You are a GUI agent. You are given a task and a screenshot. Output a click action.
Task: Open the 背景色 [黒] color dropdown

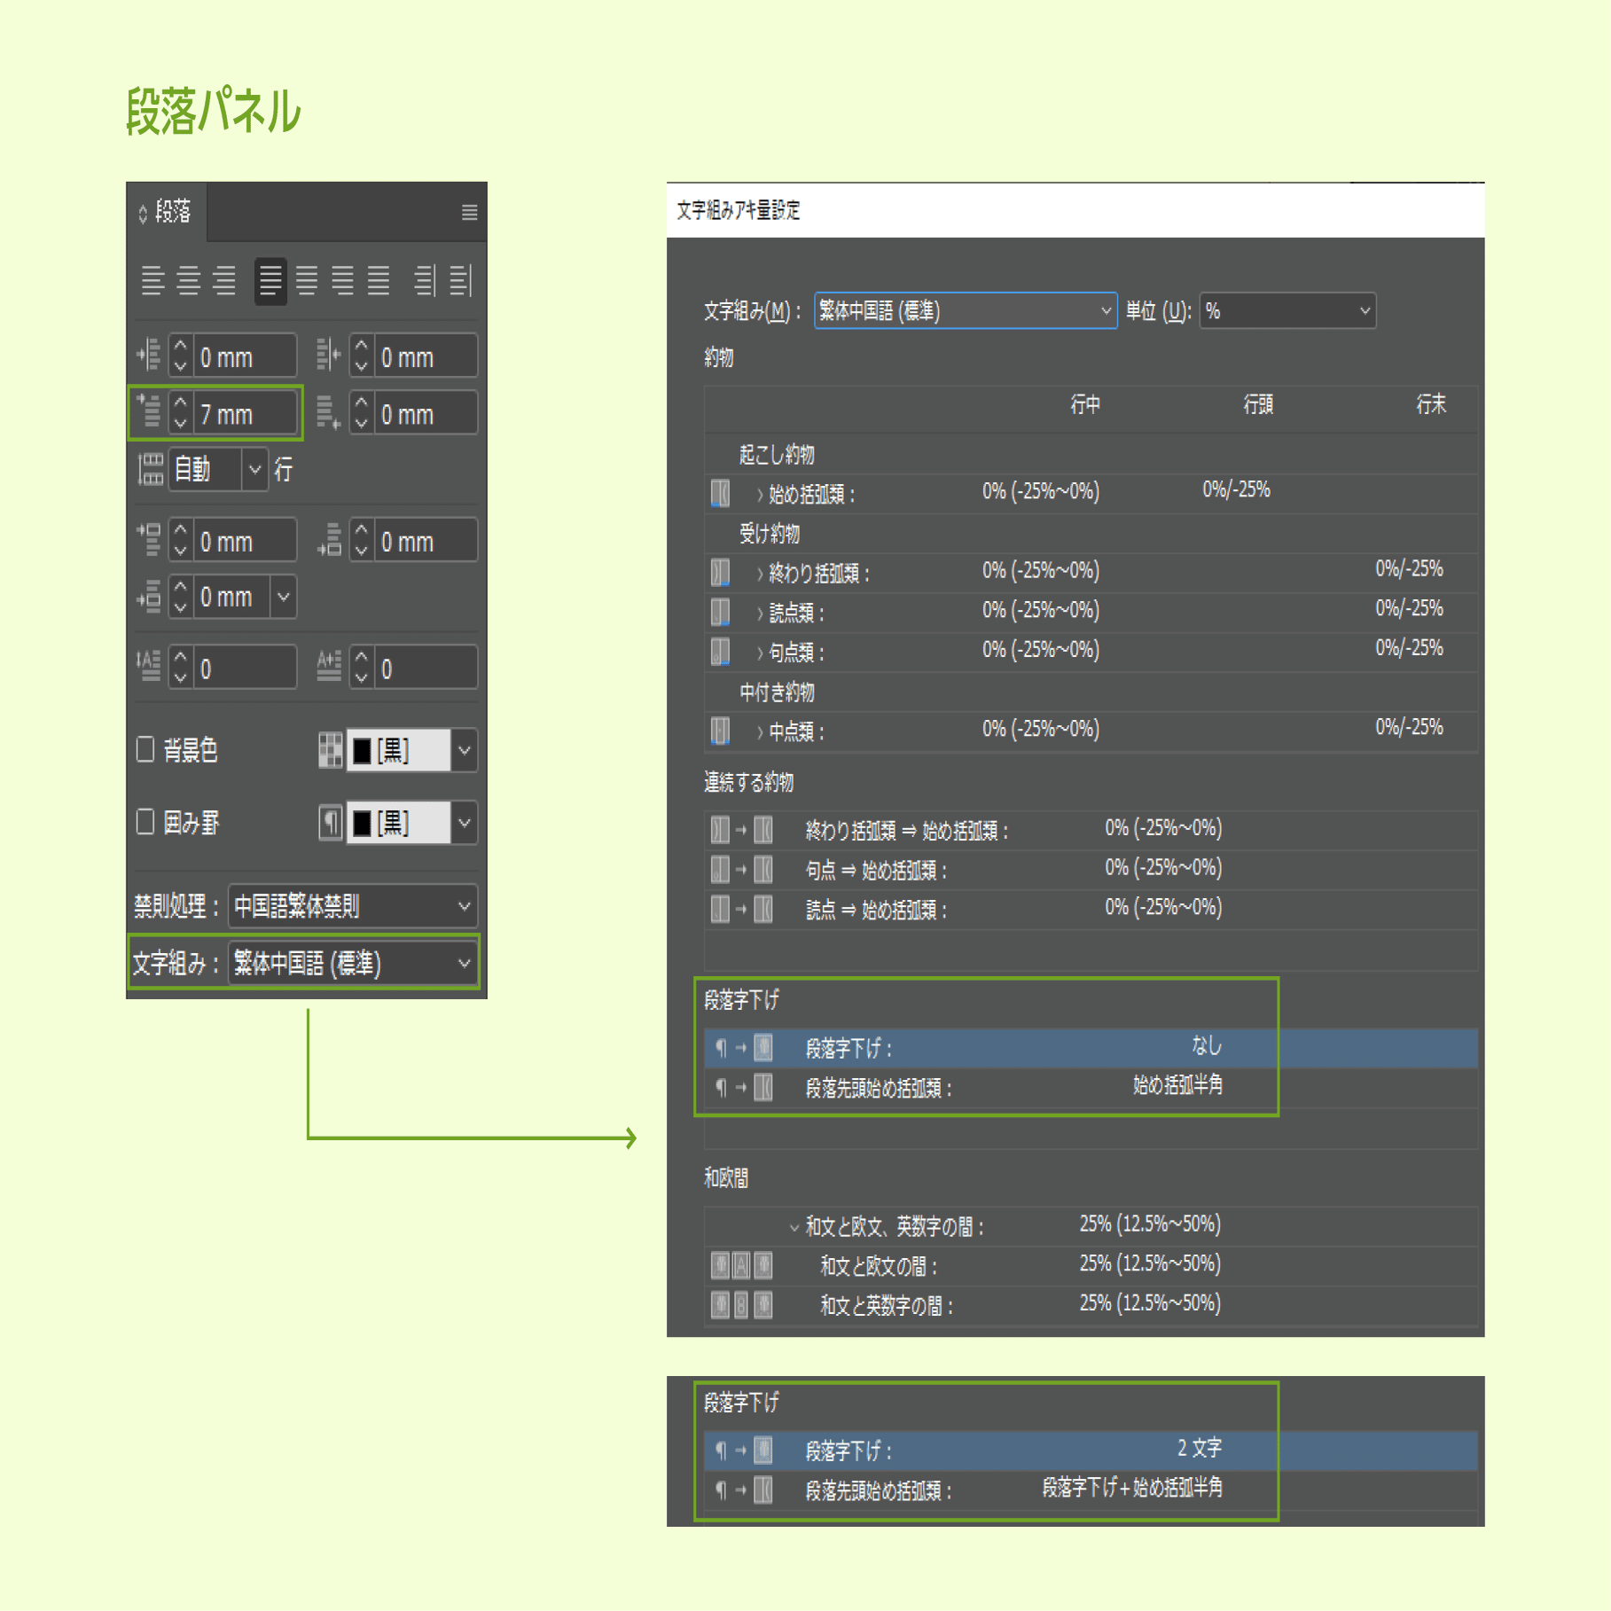pyautogui.click(x=465, y=751)
